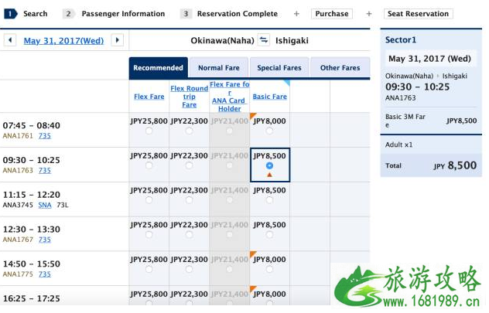Switch to Normal Fare tab

(219, 68)
